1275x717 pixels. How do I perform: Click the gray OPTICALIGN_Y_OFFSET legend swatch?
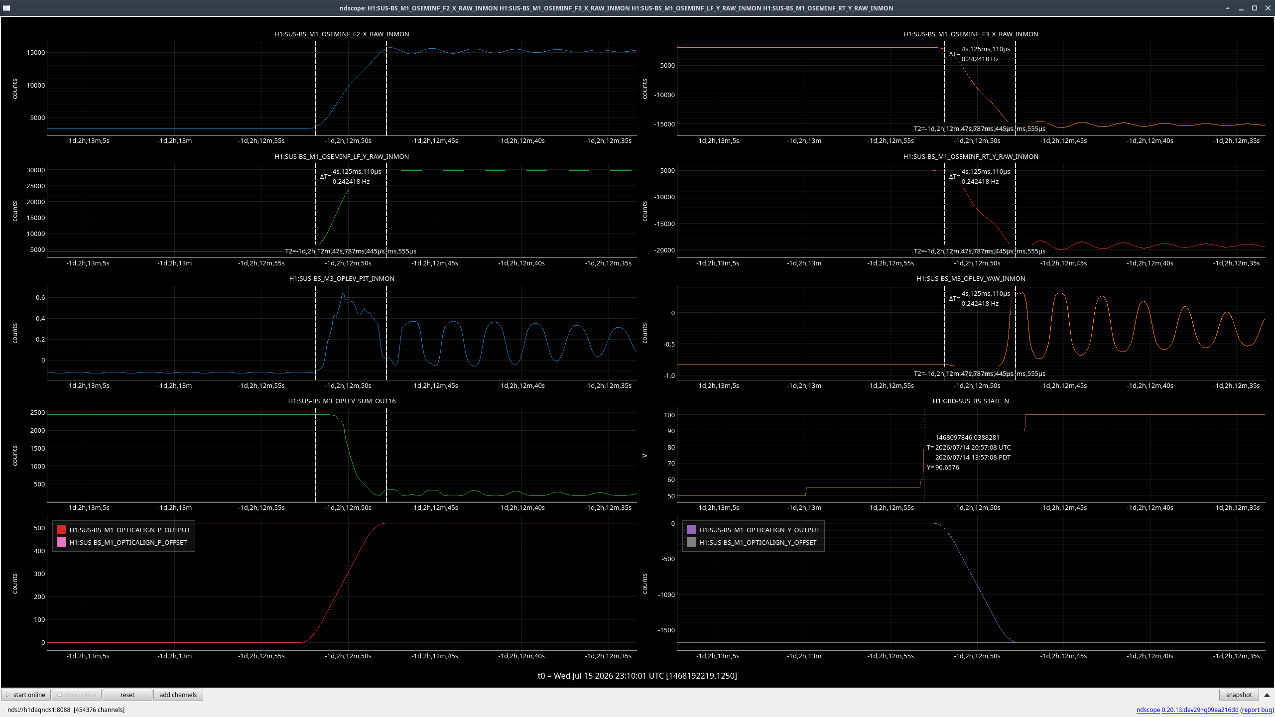coord(691,542)
